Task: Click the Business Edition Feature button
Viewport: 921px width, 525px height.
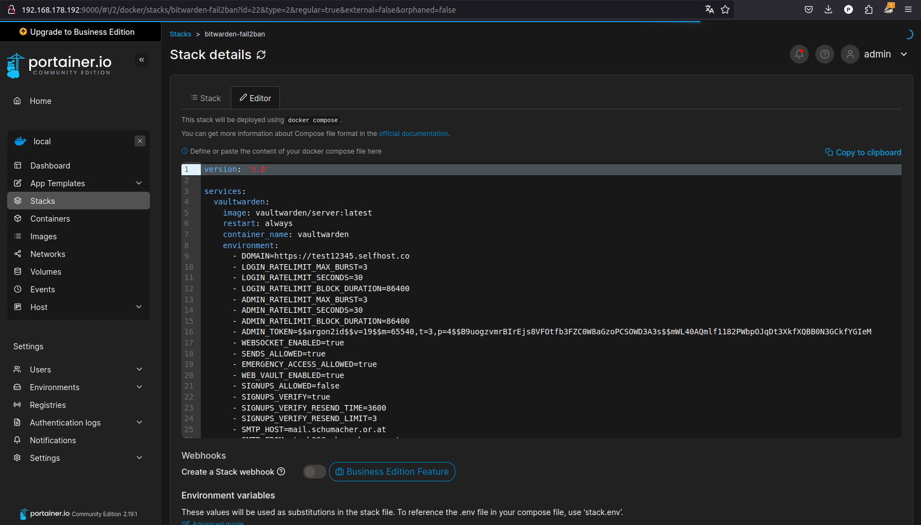Action: (392, 471)
